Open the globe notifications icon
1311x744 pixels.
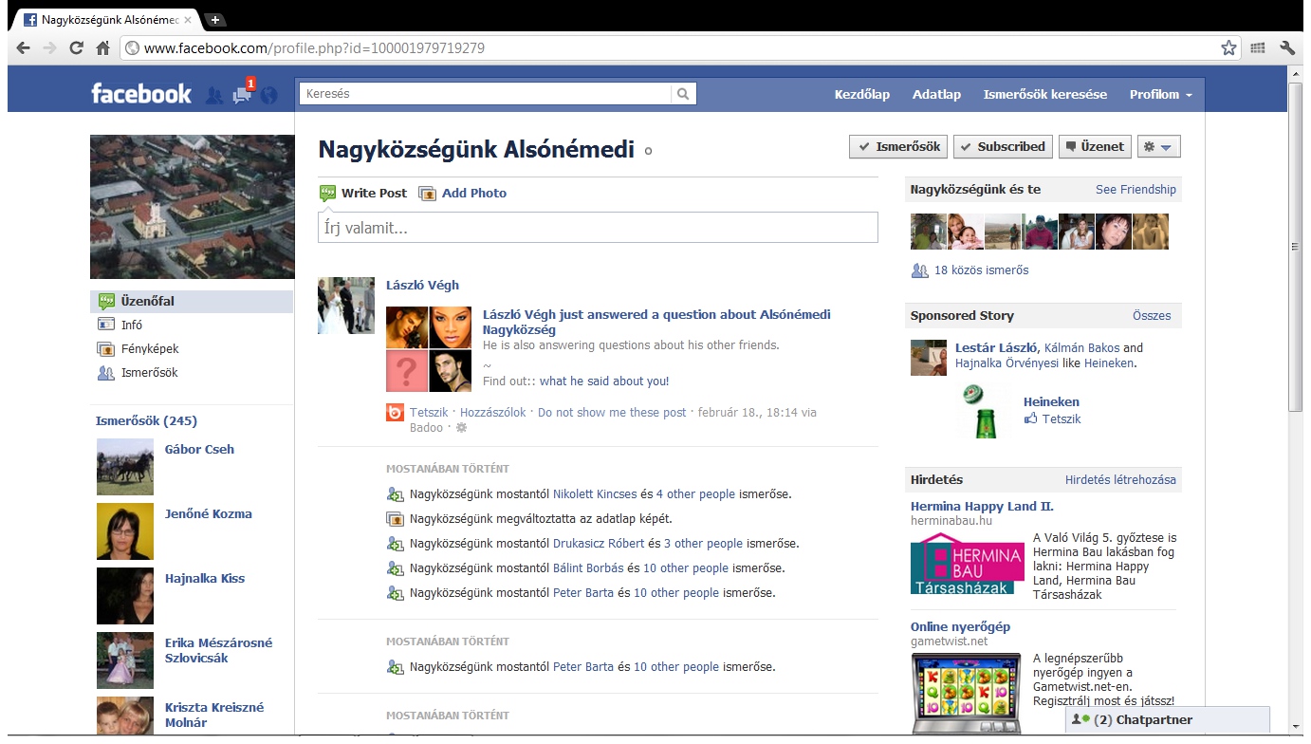pyautogui.click(x=269, y=95)
